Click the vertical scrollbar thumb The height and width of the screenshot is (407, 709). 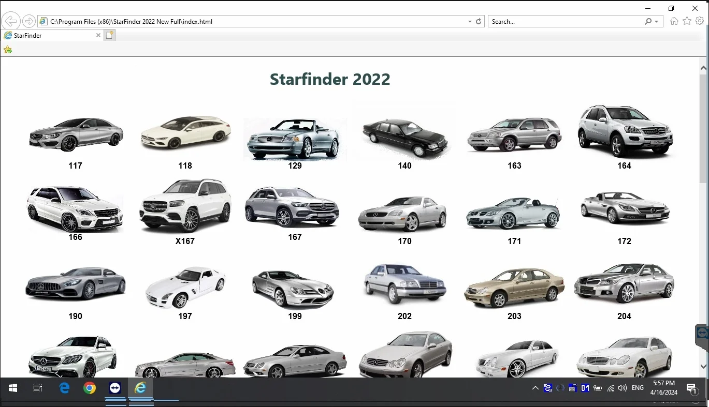(x=703, y=128)
